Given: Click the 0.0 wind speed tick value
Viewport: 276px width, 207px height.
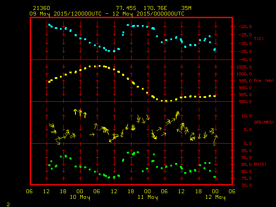Looking at the screenshot, I should coord(248,144).
